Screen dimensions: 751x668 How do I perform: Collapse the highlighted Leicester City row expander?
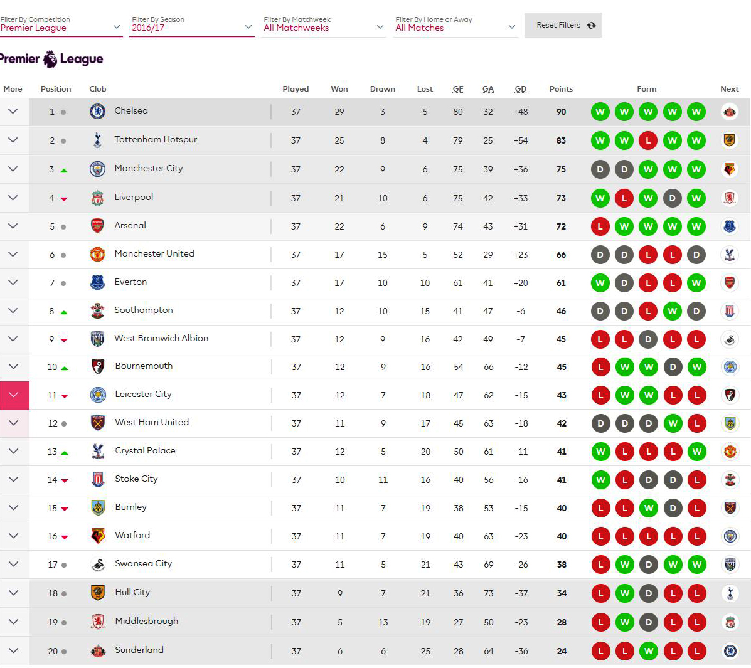click(x=14, y=395)
